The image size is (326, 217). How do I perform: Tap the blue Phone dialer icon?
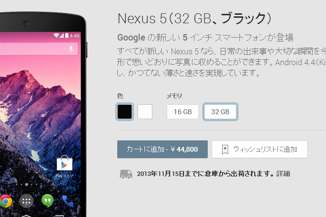pyautogui.click(x=68, y=201)
